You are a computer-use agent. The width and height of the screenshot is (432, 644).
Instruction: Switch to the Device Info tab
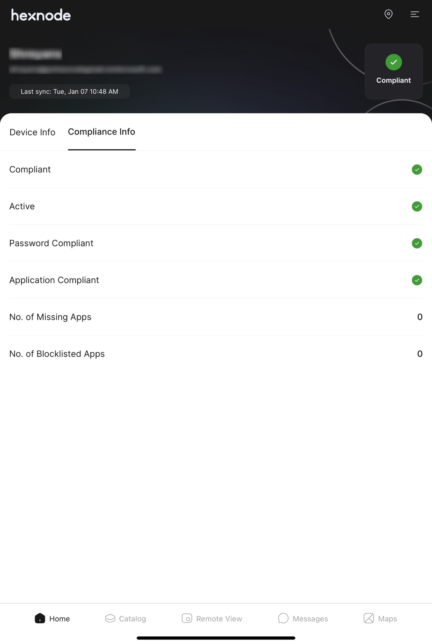pos(33,132)
